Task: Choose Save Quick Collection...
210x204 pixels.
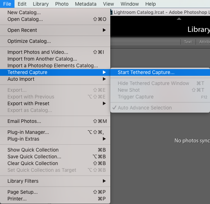Action: [x=55, y=157]
